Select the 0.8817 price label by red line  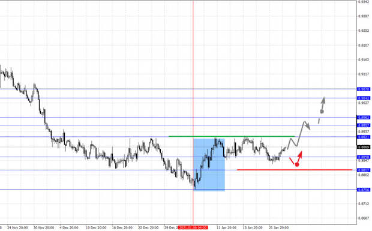pyautogui.click(x=364, y=170)
